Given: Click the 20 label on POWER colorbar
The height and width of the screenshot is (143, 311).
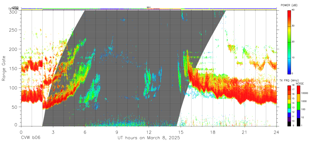Looking at the screenshot, I should coord(294,42).
